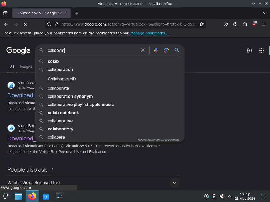Pick the CollaborateMD suggestion

(x=110, y=79)
